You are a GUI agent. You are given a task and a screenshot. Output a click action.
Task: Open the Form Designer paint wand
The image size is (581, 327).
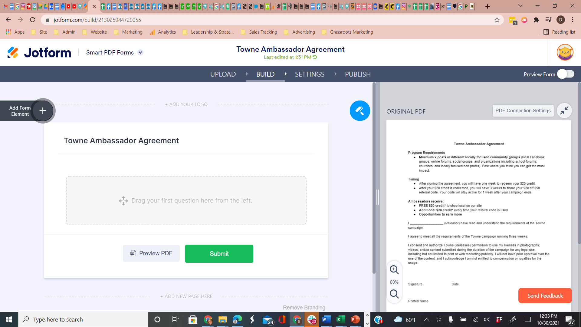click(360, 111)
